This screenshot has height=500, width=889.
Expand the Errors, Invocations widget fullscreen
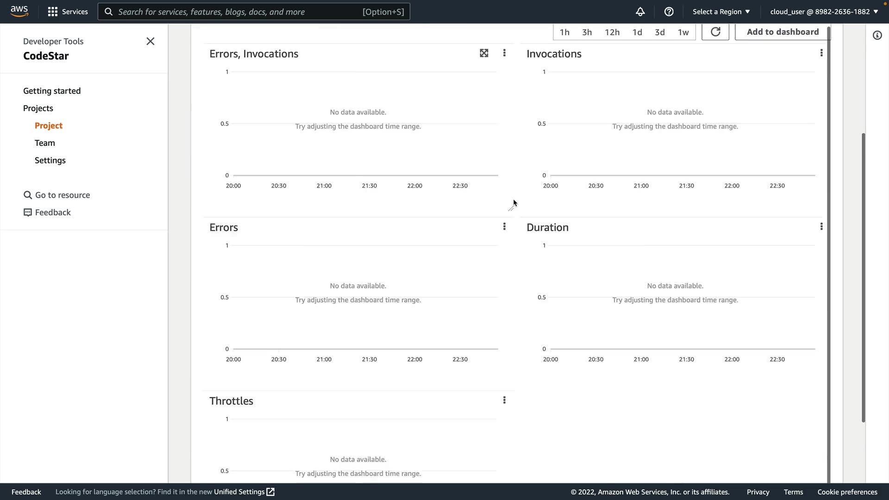click(484, 53)
